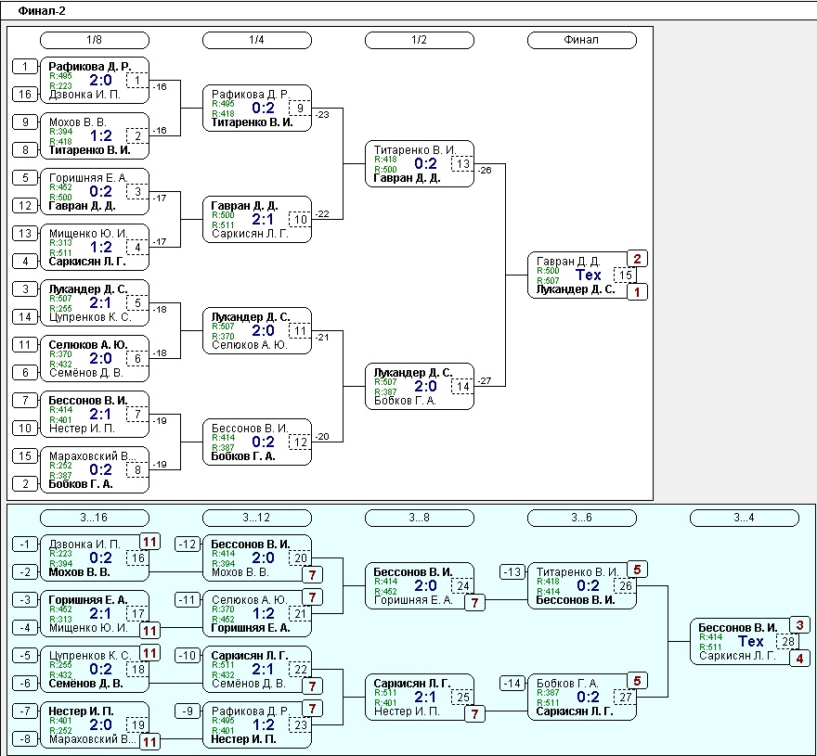Image resolution: width=817 pixels, height=756 pixels.
Task: Open the Финал-2 tab header
Action: click(42, 11)
